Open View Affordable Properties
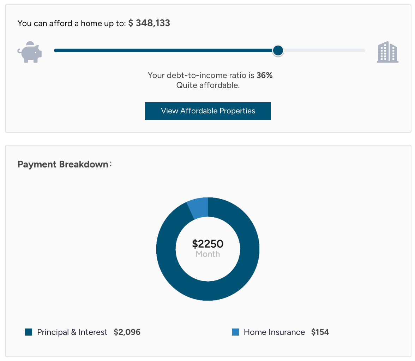Screen dimensions: 415x361 [x=208, y=111]
